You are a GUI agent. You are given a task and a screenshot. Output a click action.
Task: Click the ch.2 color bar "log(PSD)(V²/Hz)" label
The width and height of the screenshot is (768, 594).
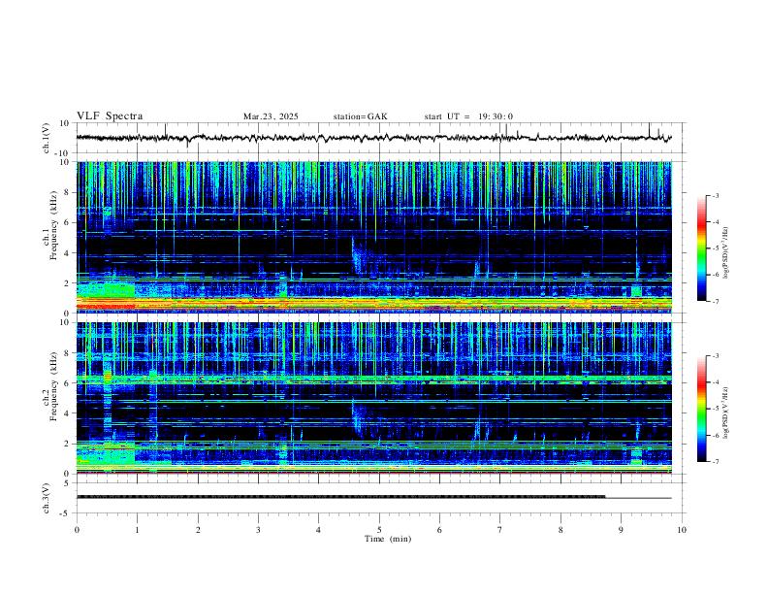[x=725, y=412]
